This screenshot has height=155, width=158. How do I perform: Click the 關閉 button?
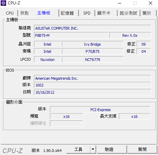tap(142, 150)
